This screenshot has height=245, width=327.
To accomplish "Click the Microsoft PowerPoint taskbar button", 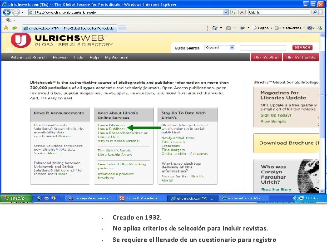I will [142, 198].
